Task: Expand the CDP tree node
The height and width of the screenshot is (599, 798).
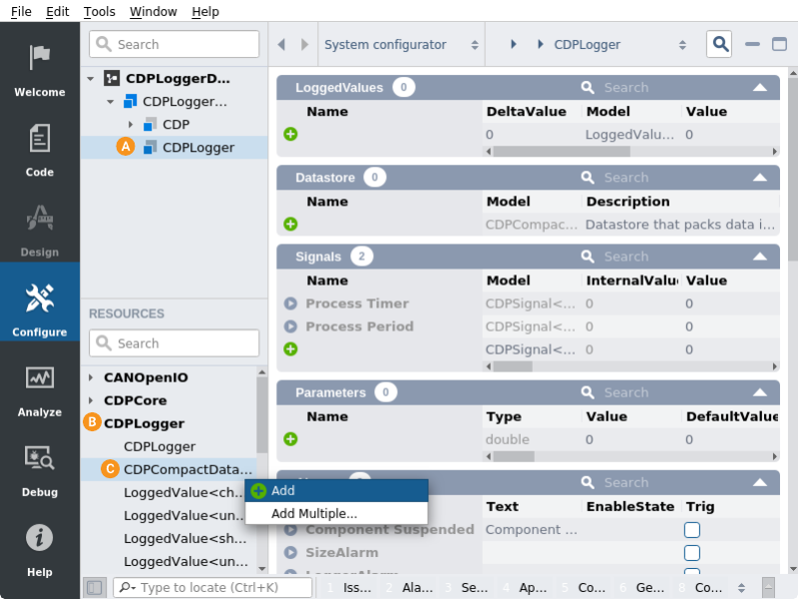Action: [x=131, y=125]
